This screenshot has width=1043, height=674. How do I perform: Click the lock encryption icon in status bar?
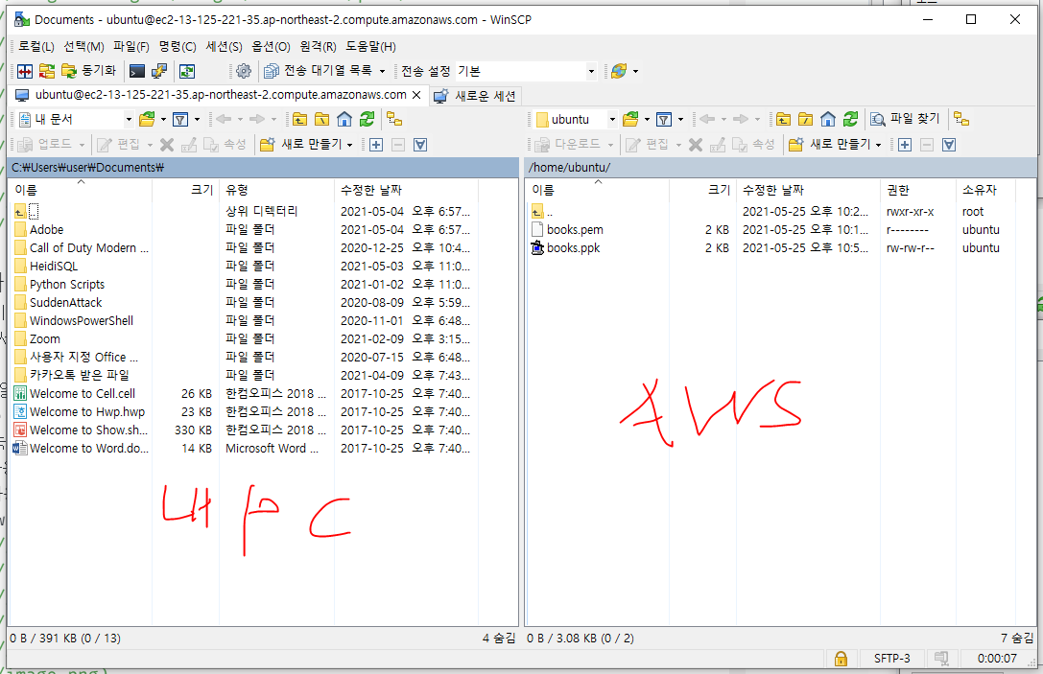click(841, 659)
